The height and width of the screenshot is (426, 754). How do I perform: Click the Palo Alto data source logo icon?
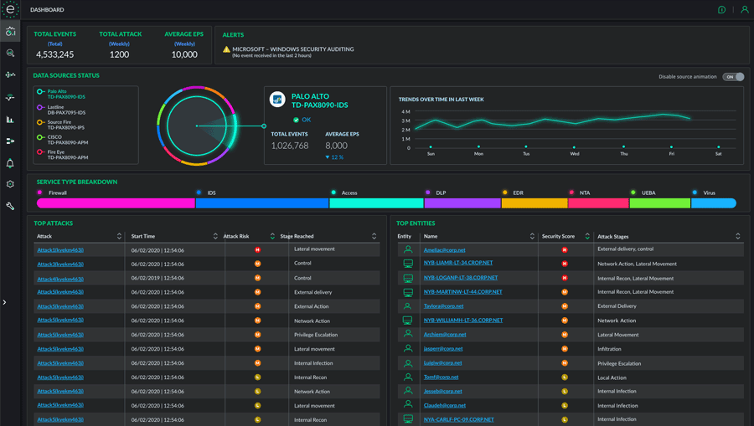(277, 100)
